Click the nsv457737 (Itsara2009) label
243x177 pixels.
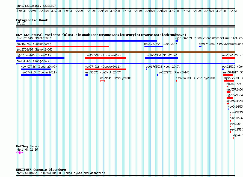pyautogui.click(x=103, y=55)
